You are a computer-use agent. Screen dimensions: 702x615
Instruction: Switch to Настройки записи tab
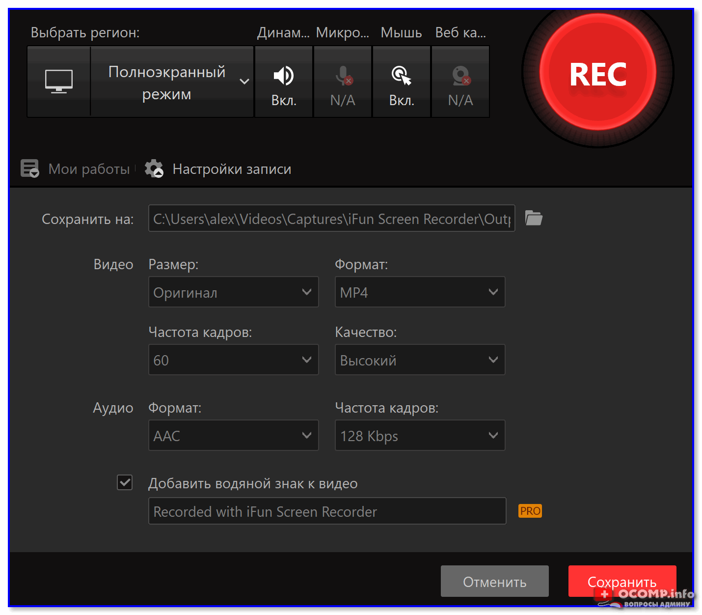pos(232,169)
